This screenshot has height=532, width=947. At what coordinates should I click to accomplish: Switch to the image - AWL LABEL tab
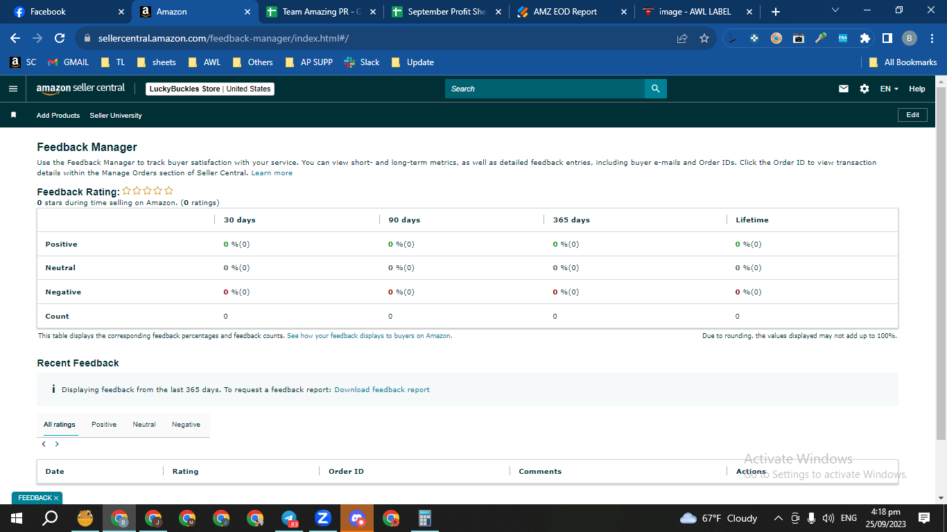[698, 12]
